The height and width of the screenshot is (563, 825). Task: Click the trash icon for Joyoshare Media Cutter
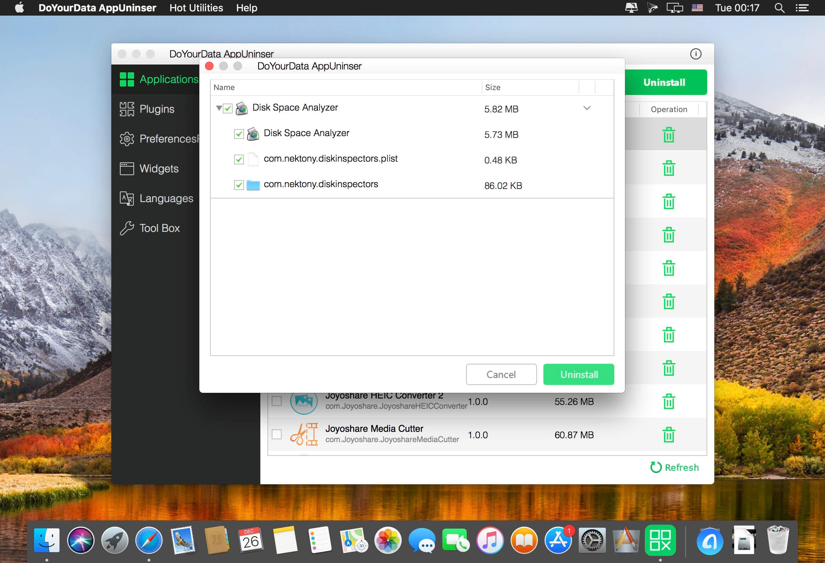[669, 435]
